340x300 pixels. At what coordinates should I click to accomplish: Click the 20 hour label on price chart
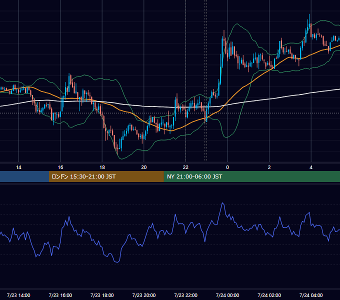pos(144,167)
